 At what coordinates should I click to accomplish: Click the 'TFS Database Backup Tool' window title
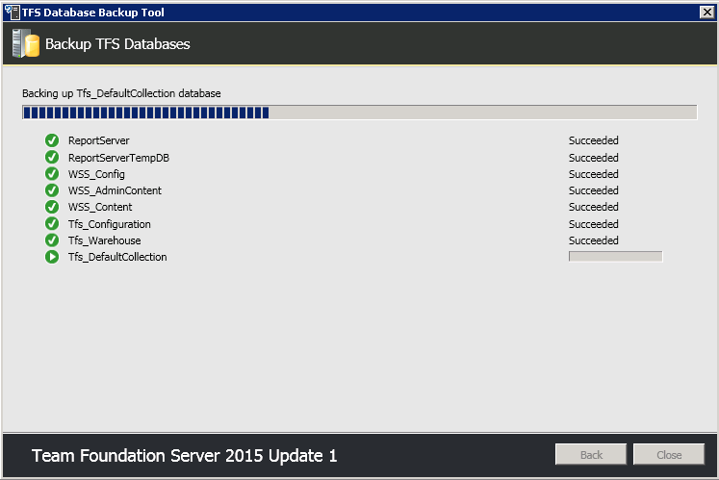pyautogui.click(x=93, y=13)
